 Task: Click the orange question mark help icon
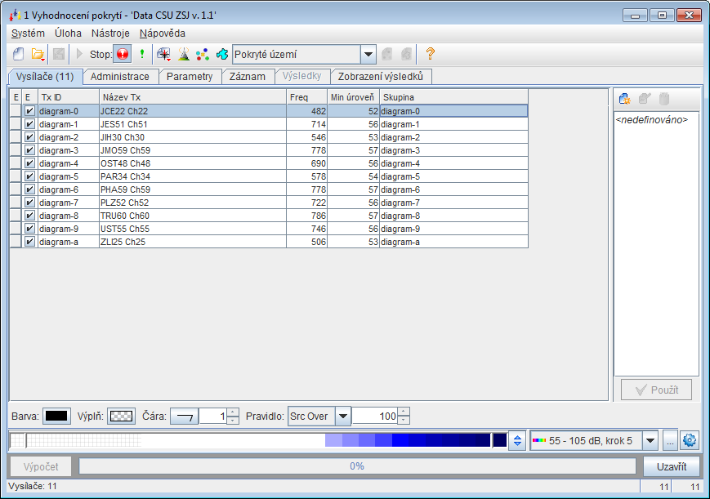coord(430,55)
